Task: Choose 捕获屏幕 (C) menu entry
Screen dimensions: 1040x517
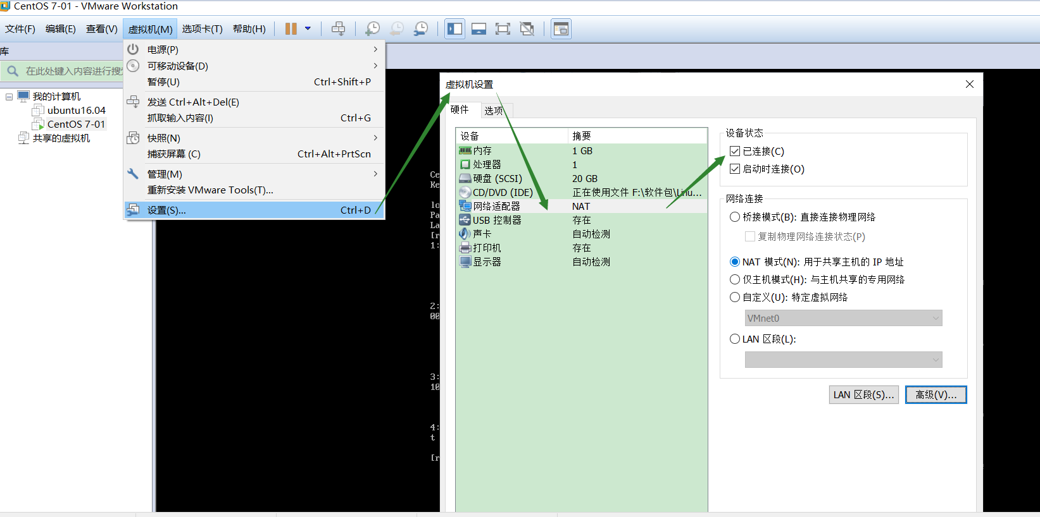Action: tap(254, 154)
